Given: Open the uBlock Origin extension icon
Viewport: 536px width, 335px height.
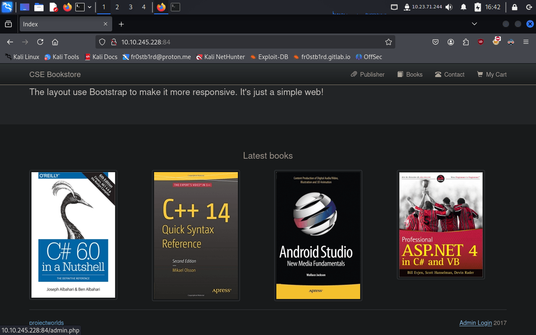Looking at the screenshot, I should click(x=481, y=42).
